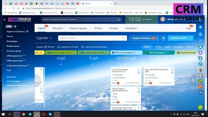Toggle с делами на сегодня counter filter
The width and height of the screenshot is (208, 117).
[x=68, y=47]
